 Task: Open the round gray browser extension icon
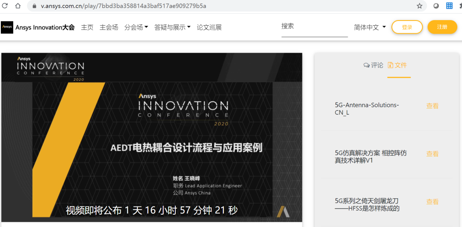[x=436, y=6]
